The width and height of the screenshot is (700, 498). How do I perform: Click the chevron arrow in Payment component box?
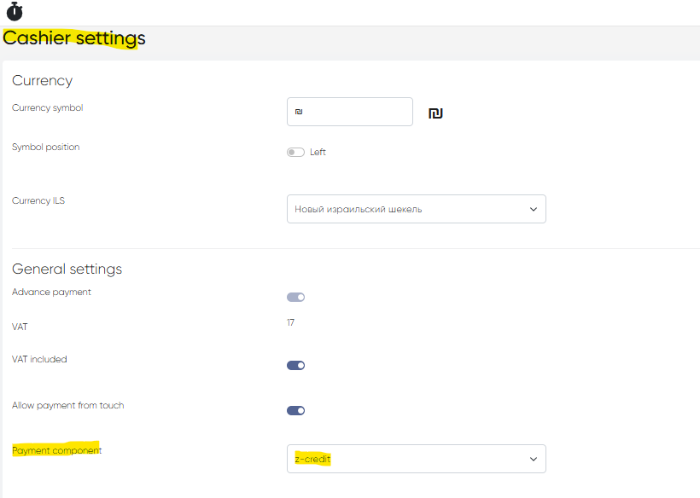[x=534, y=459]
